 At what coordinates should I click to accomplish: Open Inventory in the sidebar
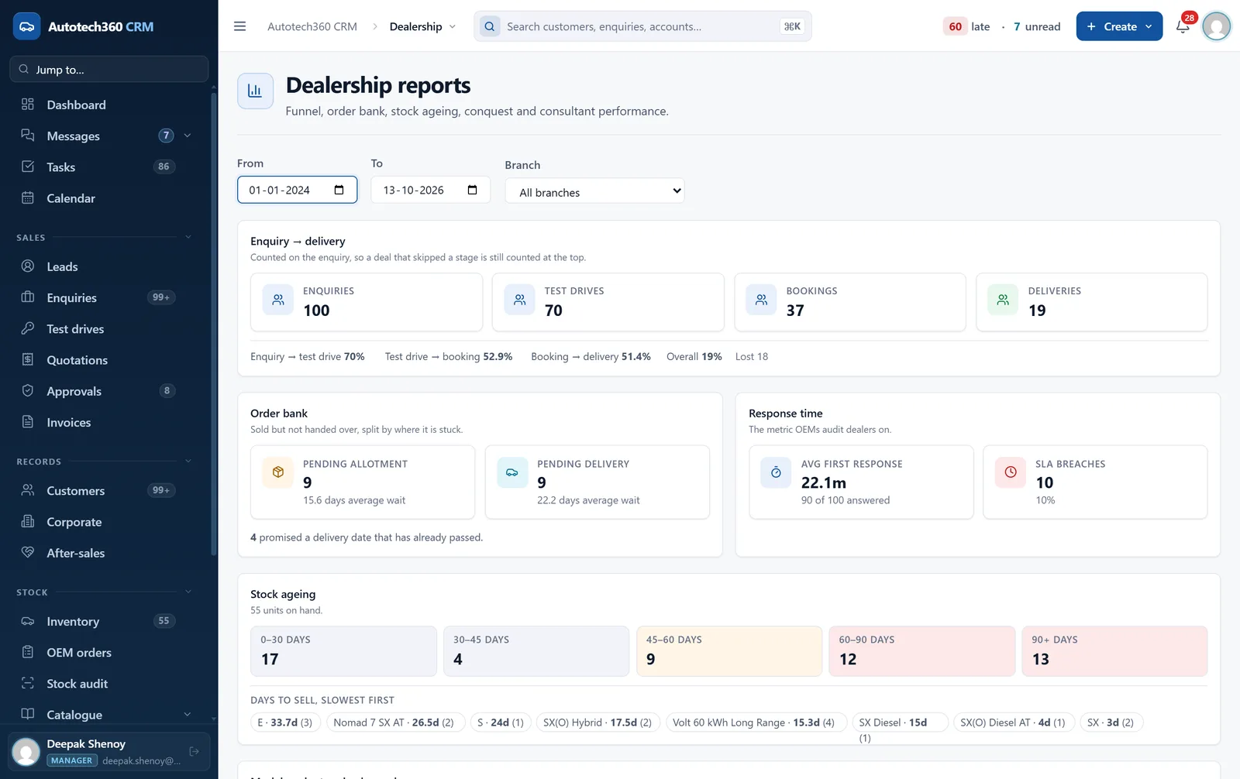(x=108, y=621)
